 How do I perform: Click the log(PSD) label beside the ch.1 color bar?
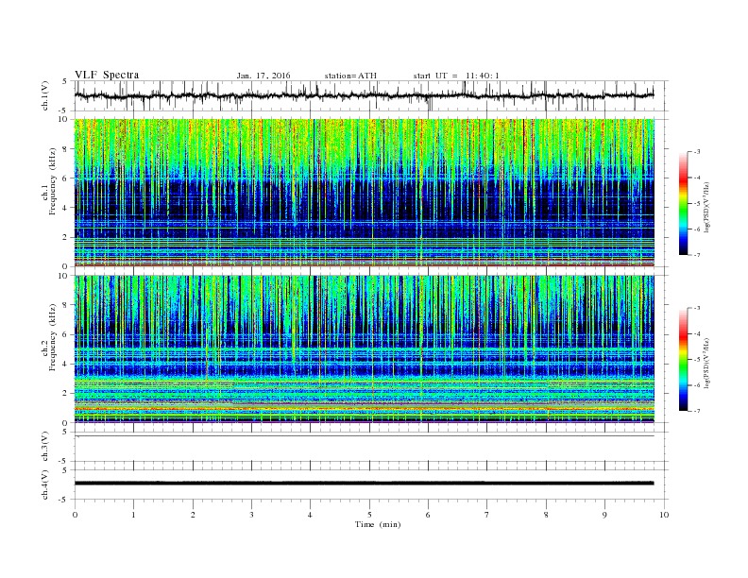pyautogui.click(x=706, y=207)
